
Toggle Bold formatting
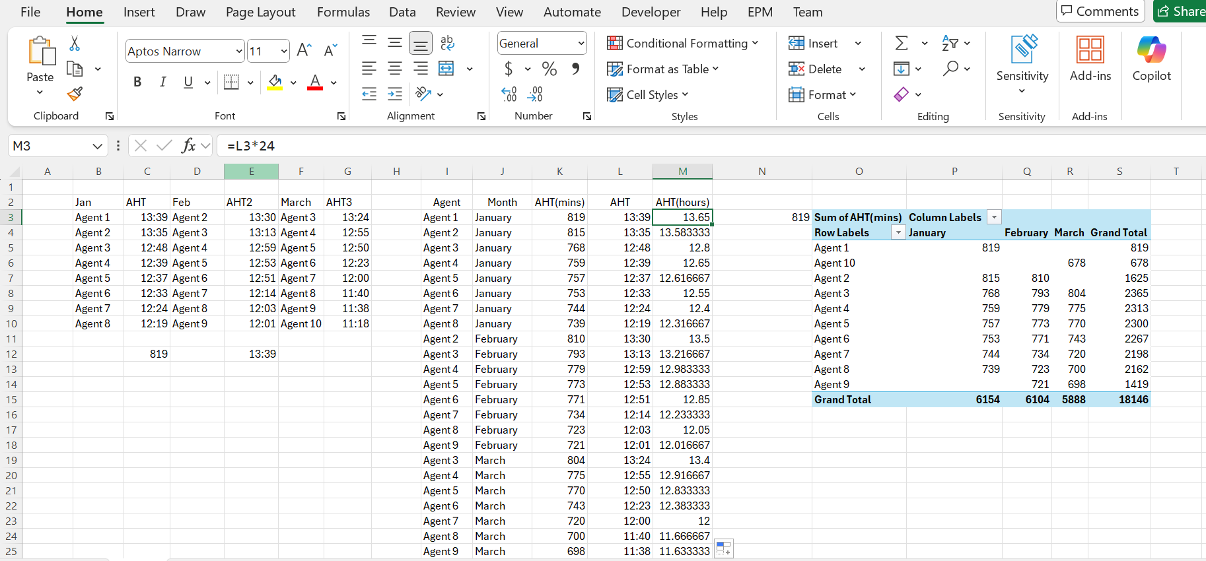tap(137, 82)
